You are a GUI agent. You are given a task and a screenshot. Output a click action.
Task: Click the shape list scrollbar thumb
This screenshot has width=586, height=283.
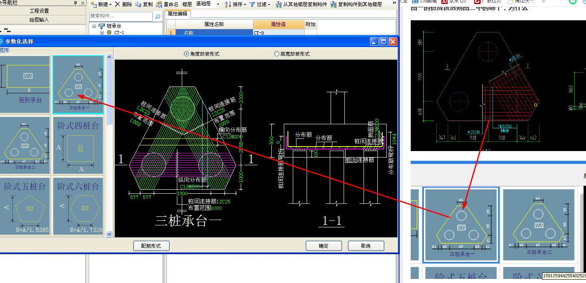tap(109, 92)
